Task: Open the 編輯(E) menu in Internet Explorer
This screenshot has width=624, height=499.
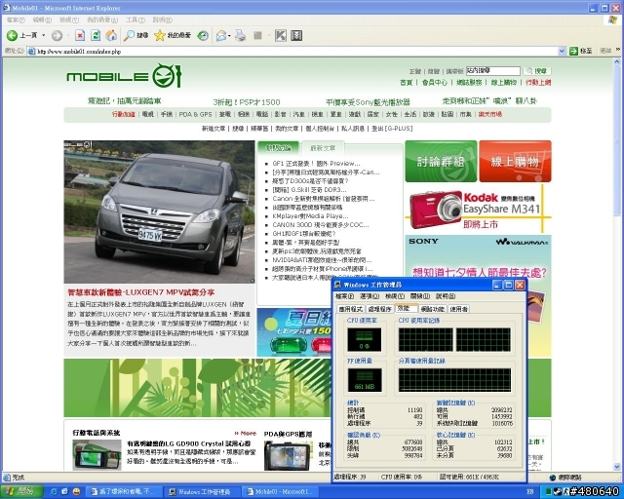Action: pyautogui.click(x=42, y=19)
